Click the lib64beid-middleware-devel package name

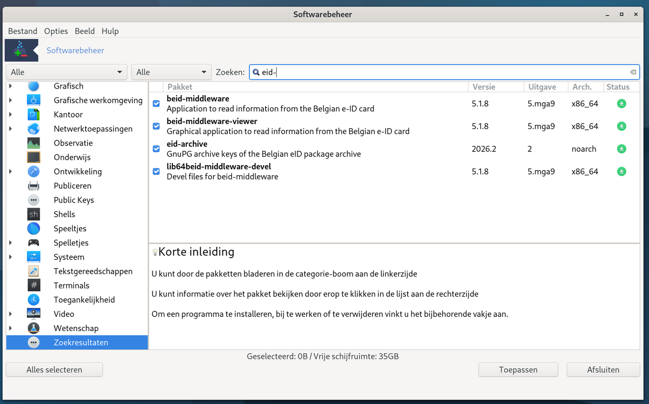[219, 167]
